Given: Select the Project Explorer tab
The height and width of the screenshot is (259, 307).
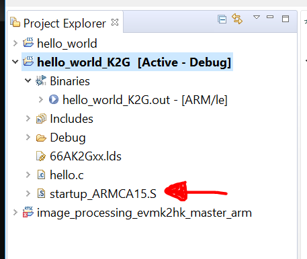Looking at the screenshot, I should 65,23.
